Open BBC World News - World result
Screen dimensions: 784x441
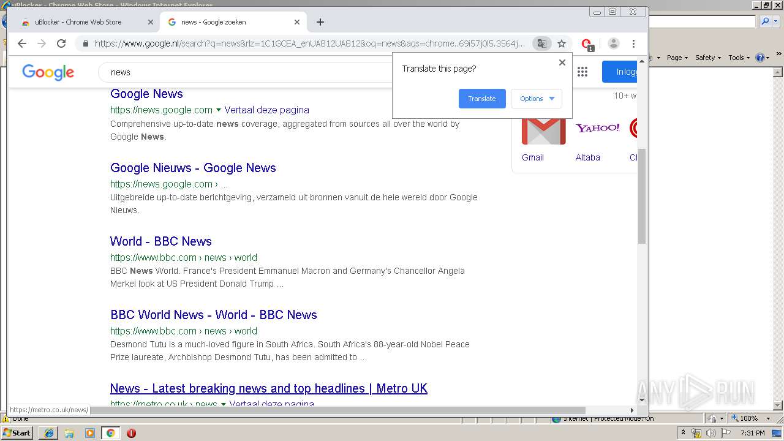tap(214, 315)
